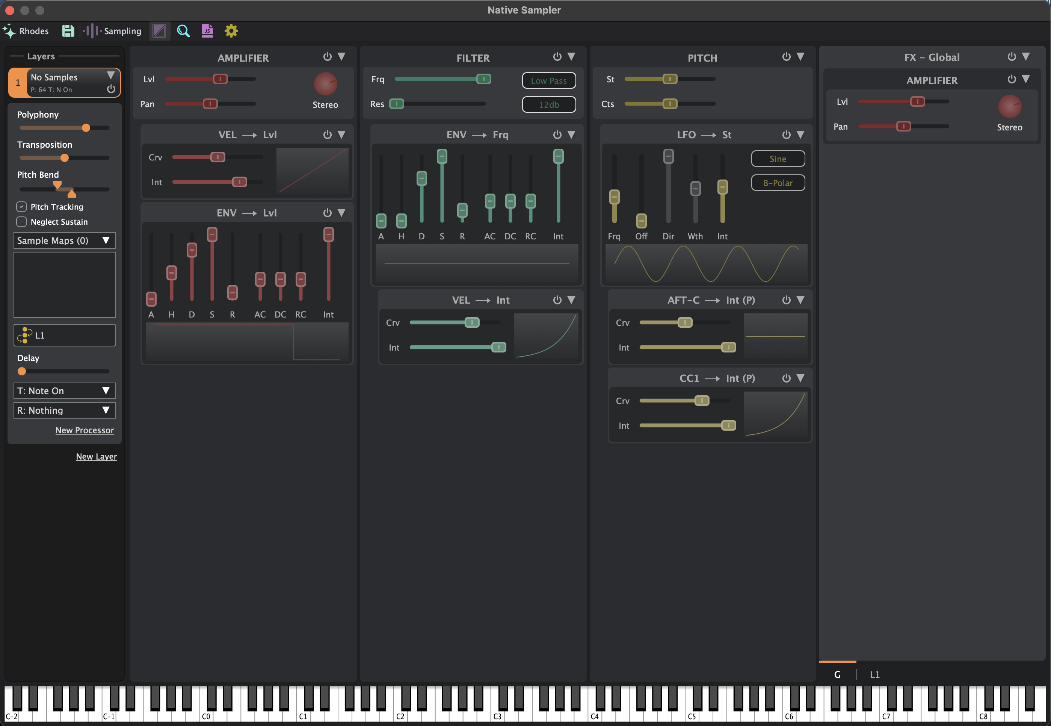Click the magnifying glass search icon
The height and width of the screenshot is (726, 1051).
pos(183,31)
